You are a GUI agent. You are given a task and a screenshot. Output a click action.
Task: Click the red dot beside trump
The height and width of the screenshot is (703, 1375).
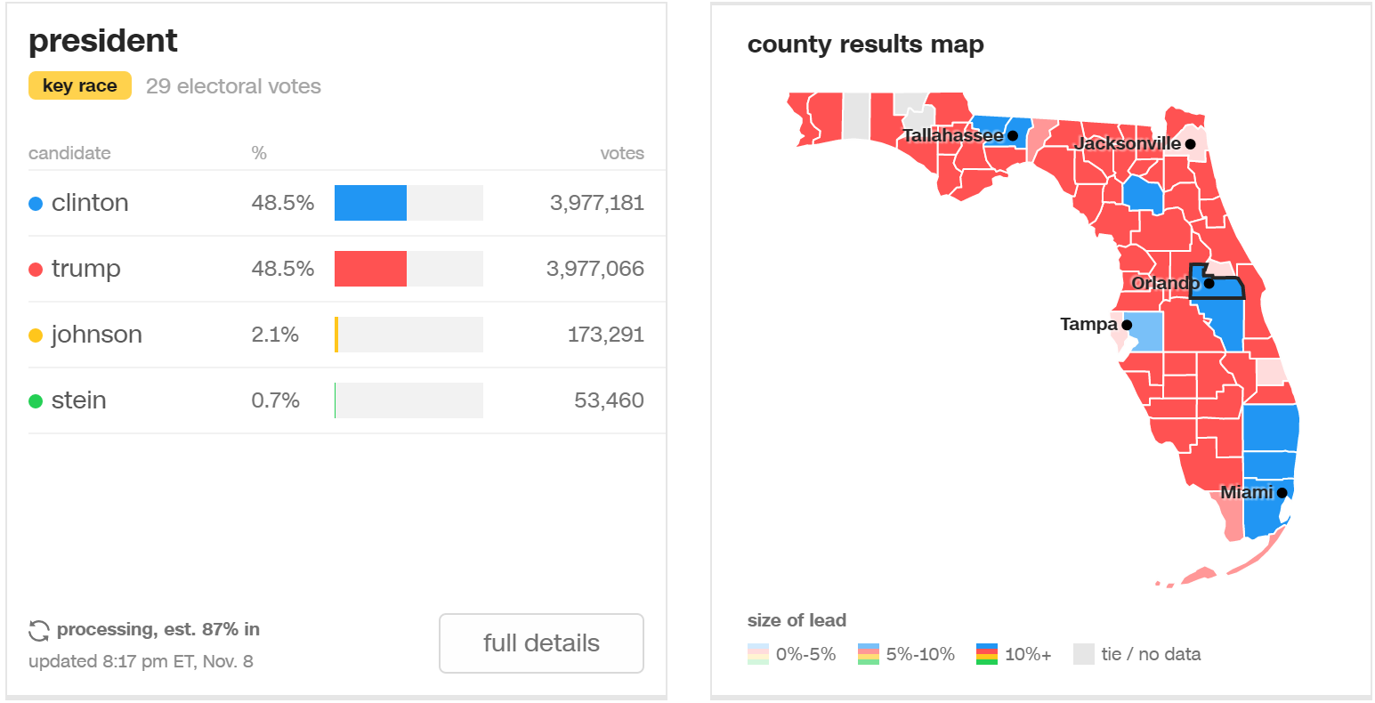tap(36, 270)
